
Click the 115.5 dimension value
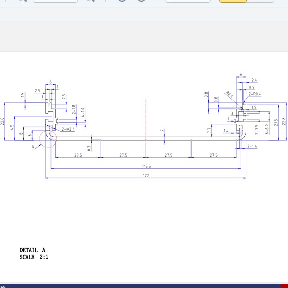click(x=147, y=166)
